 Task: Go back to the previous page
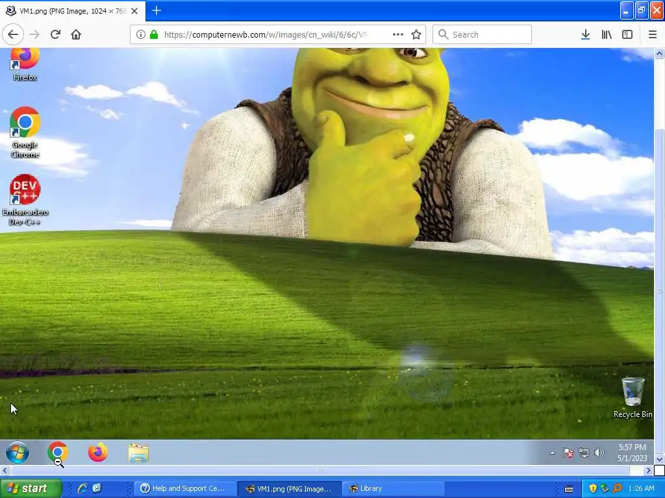(13, 34)
